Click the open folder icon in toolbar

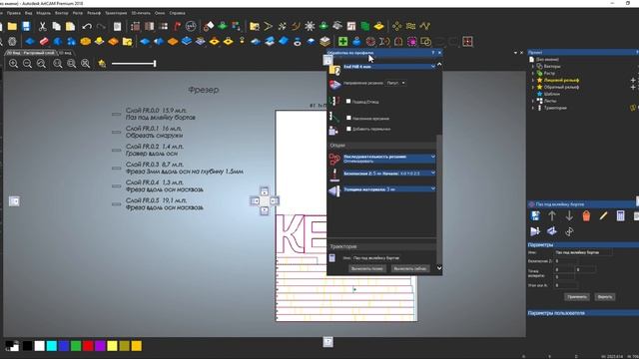(12, 27)
